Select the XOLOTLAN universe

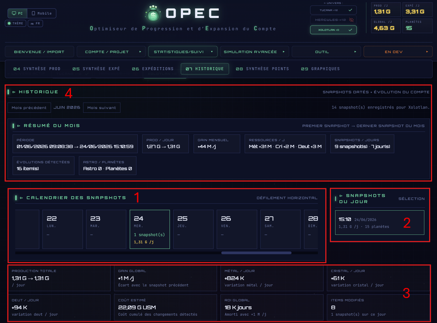tap(333, 30)
